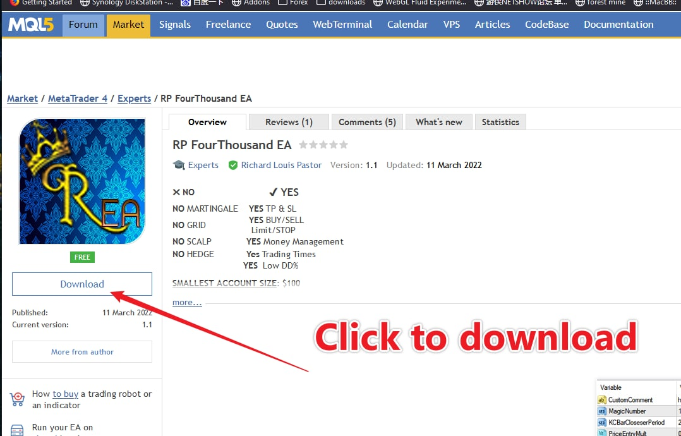Select MagicNumber variable row

[x=639, y=411]
